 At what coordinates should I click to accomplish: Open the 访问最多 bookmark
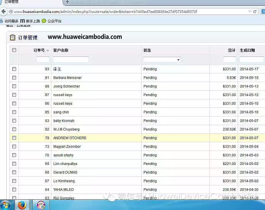coord(9,21)
